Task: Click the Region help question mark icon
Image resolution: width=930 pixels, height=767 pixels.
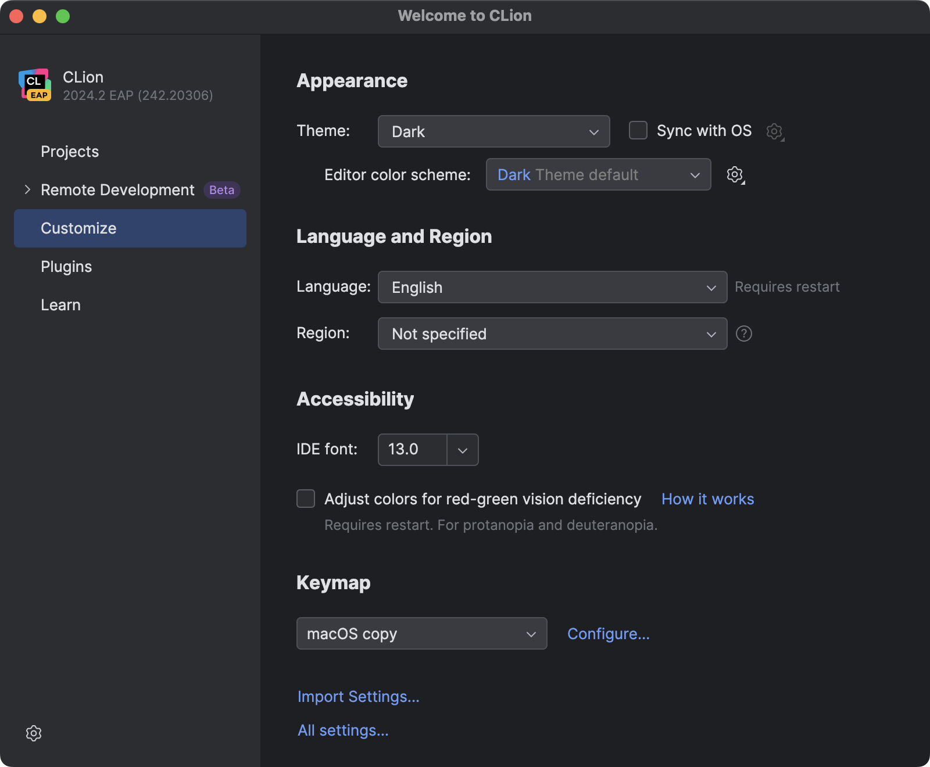Action: click(743, 334)
